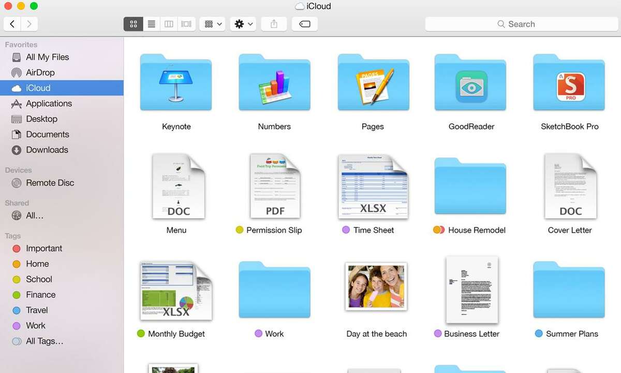Image resolution: width=621 pixels, height=373 pixels.
Task: Click the Keynote folder name label
Action: 176,126
